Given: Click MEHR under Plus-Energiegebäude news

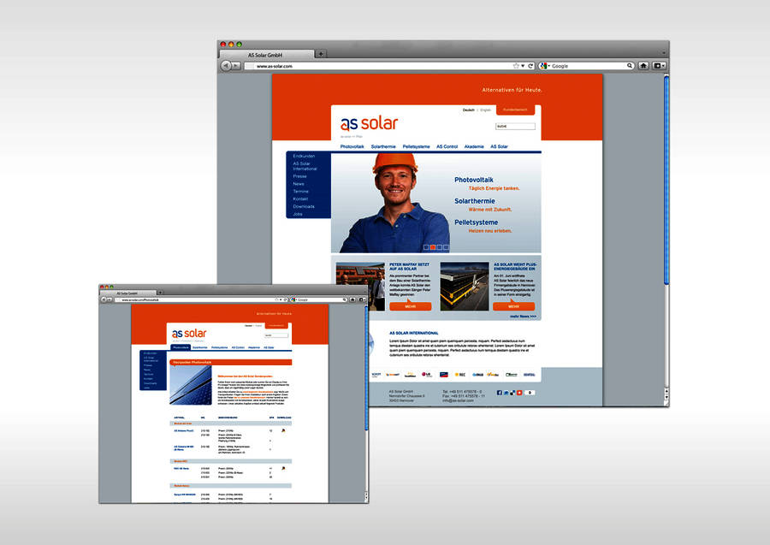Looking at the screenshot, I should tap(513, 306).
